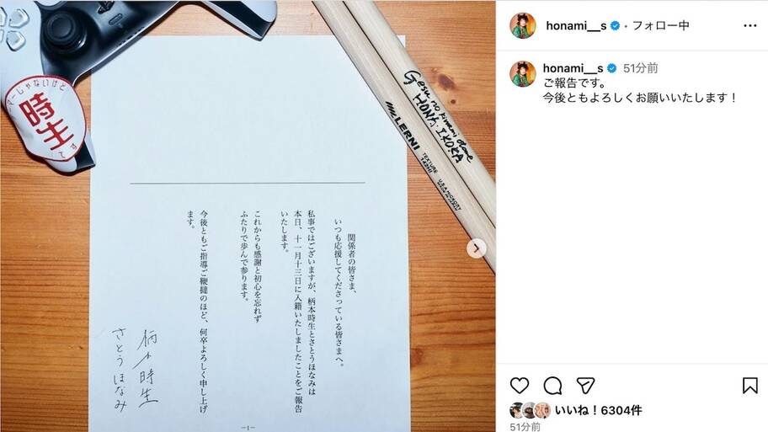Screen dimensions: 768x432
Task: Like the post with the heart icon
Action: (520, 386)
